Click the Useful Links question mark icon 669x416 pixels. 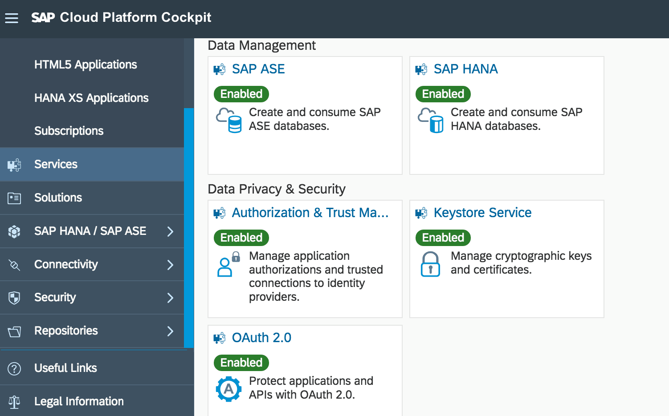pyautogui.click(x=14, y=368)
